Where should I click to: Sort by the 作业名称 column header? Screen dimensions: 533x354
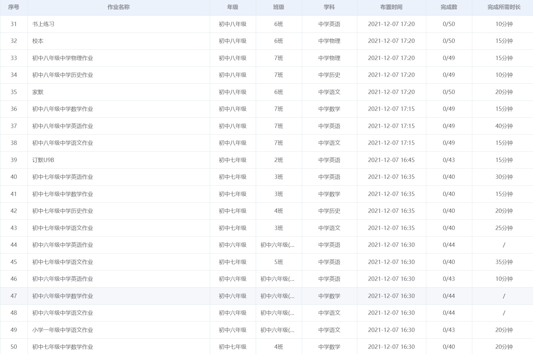[x=118, y=7]
